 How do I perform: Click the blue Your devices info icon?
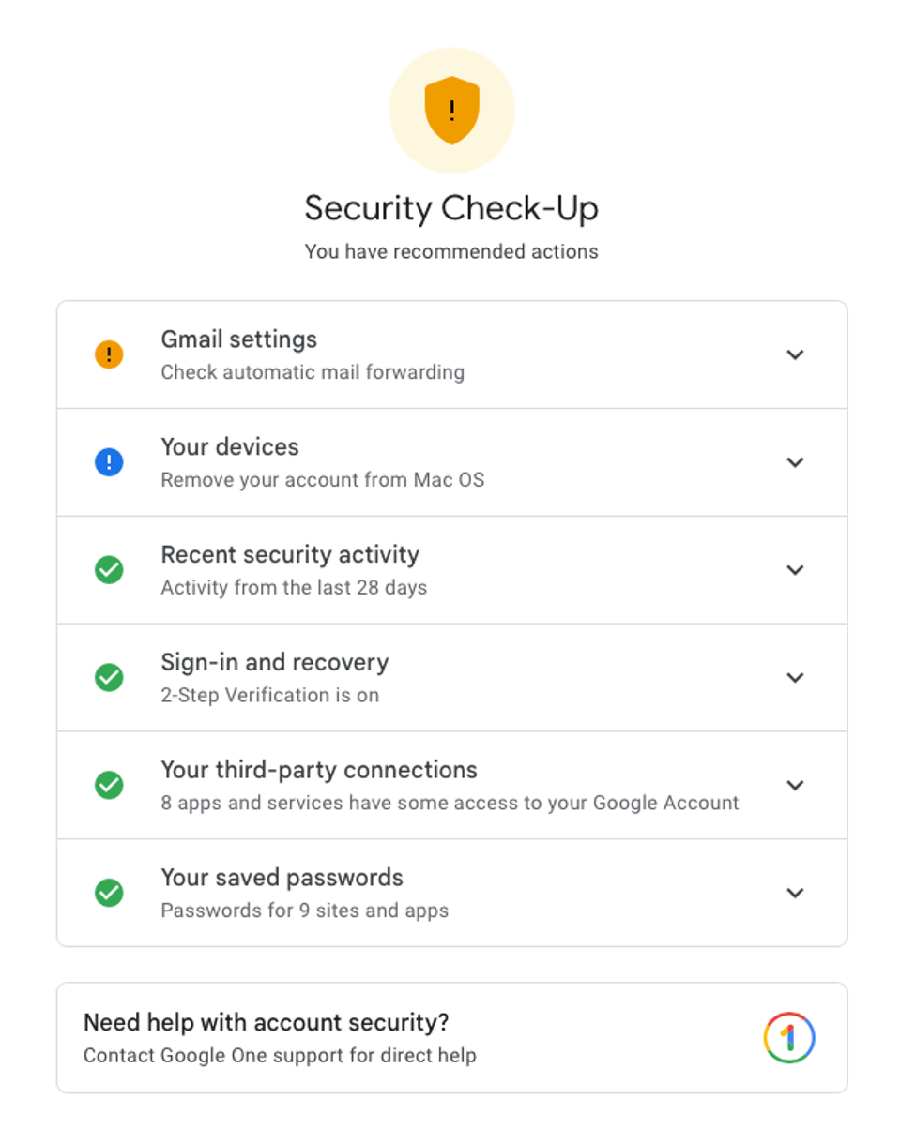tap(110, 462)
